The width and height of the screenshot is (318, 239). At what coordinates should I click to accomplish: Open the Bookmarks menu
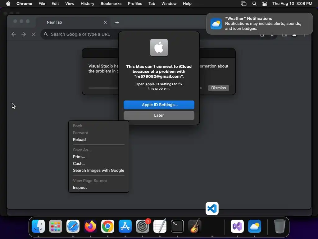coord(111,4)
